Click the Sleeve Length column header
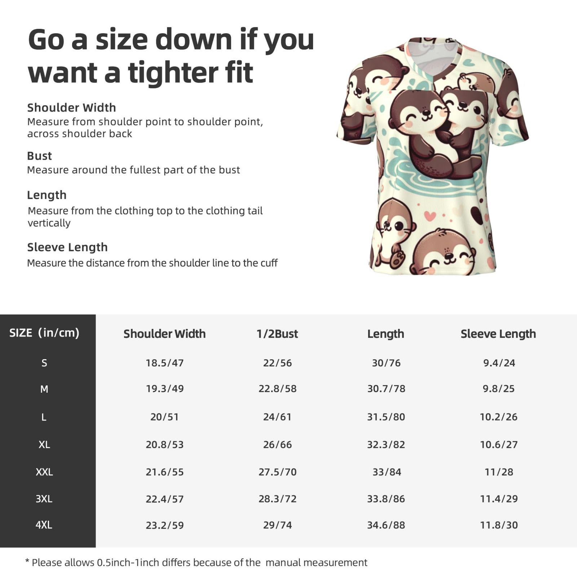The image size is (577, 577). tap(498, 334)
